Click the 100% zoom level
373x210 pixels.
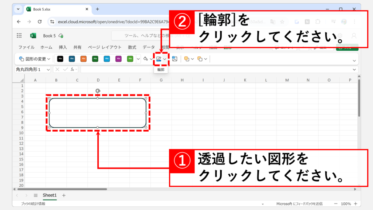[346, 204]
